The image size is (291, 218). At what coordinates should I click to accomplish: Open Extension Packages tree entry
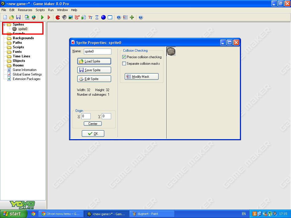coord(26,79)
